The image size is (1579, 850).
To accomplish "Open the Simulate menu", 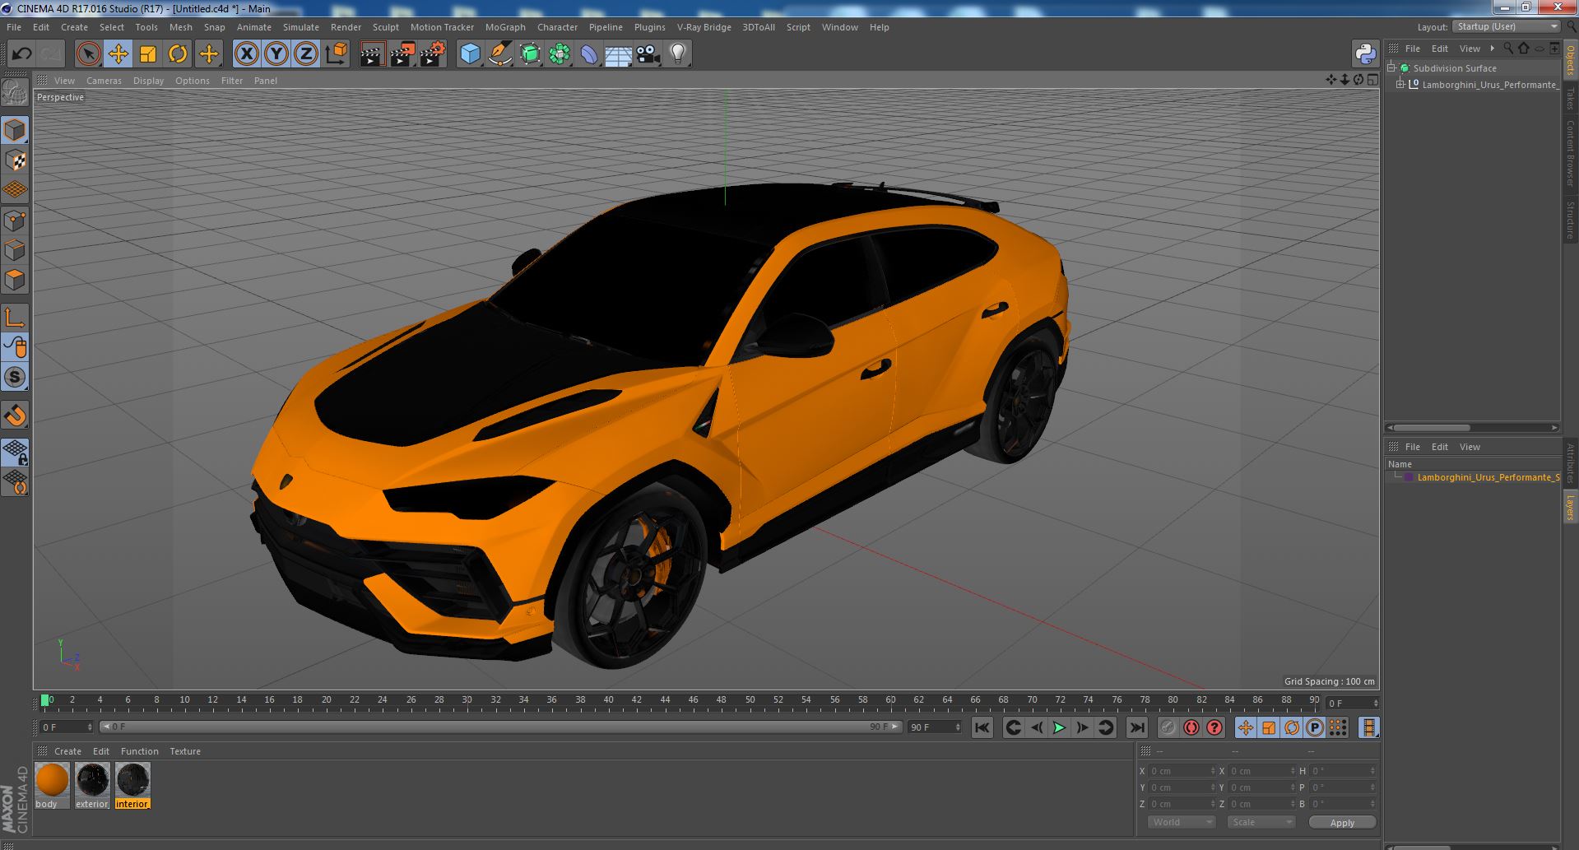I will [x=300, y=27].
